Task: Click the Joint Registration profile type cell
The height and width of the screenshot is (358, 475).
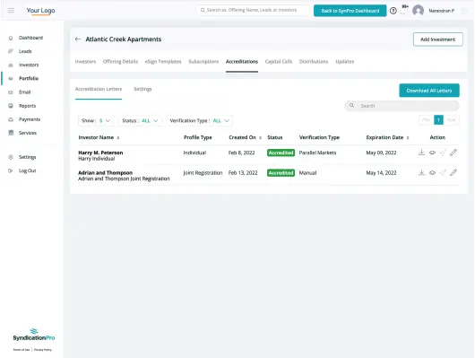Action: click(203, 173)
